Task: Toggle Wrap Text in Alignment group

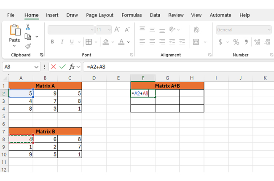Action: click(x=196, y=29)
